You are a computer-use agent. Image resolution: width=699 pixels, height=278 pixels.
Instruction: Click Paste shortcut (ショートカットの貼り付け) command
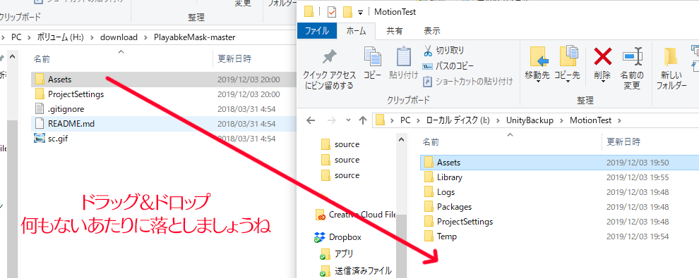[467, 82]
